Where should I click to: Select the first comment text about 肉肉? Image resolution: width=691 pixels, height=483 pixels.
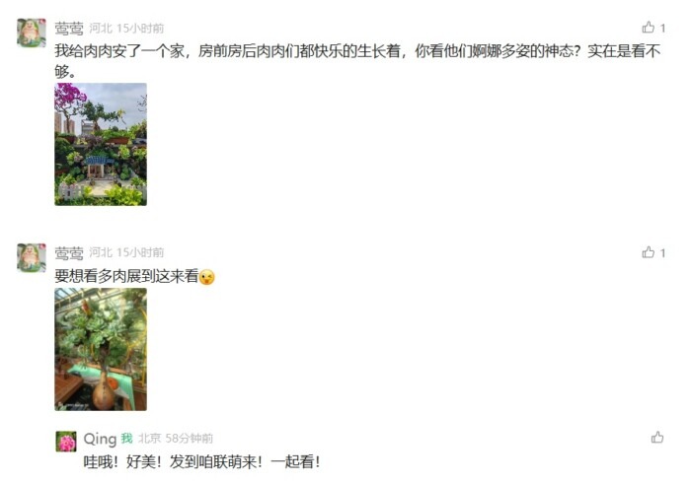tap(357, 61)
